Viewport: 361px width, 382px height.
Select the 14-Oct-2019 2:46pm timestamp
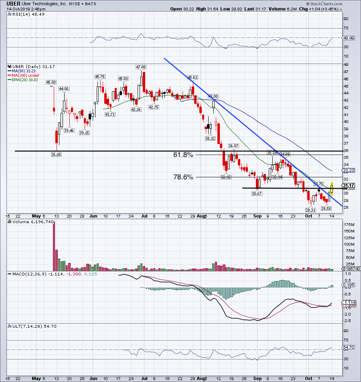26,9
